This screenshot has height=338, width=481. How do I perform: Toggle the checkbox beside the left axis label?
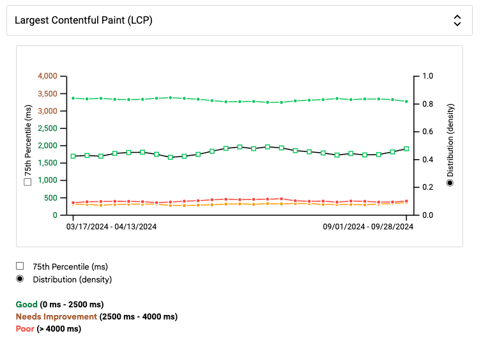coord(27,182)
